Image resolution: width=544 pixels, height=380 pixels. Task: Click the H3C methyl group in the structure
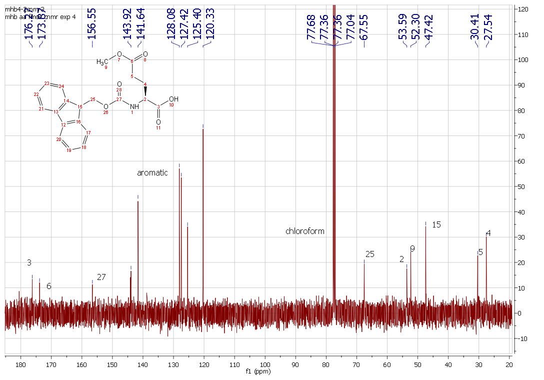coord(102,61)
